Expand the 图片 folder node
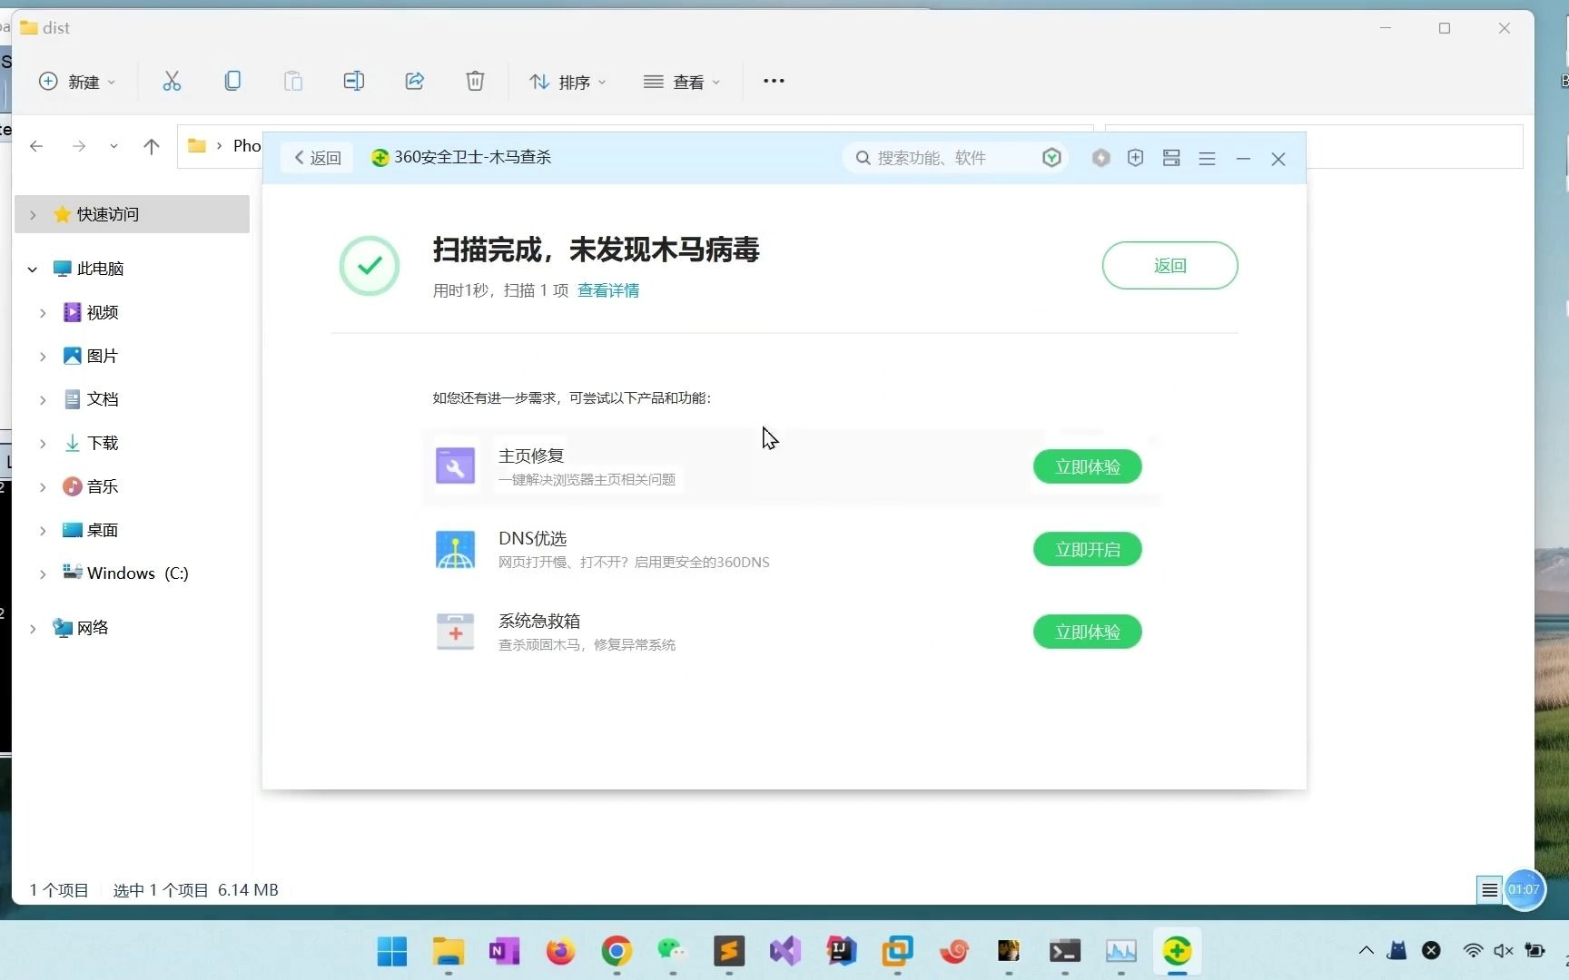Screen dimensions: 1569x980 point(43,357)
